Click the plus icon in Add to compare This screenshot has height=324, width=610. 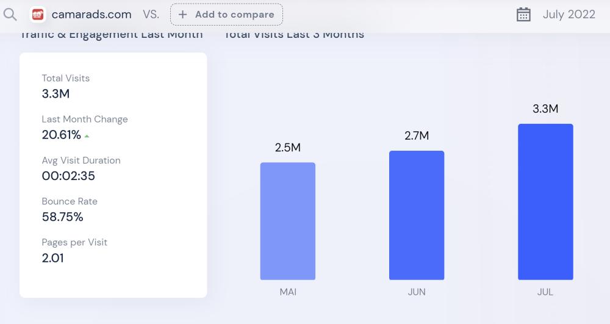coord(182,14)
